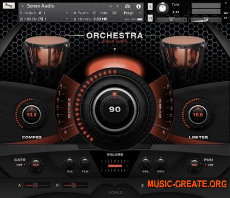Open the snapshot camera view
The width and height of the screenshot is (230, 198).
pyautogui.click(x=127, y=7)
